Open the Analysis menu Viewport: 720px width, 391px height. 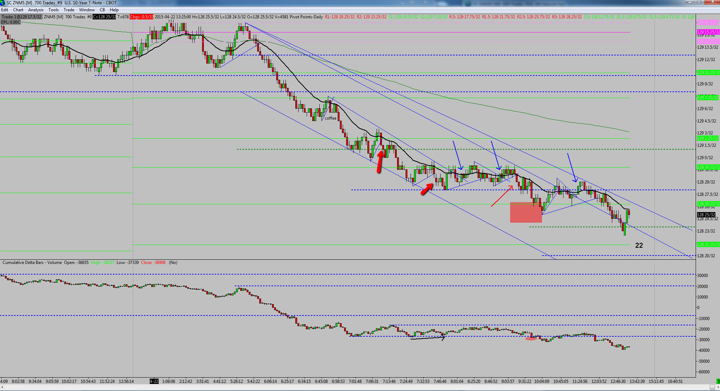36,10
